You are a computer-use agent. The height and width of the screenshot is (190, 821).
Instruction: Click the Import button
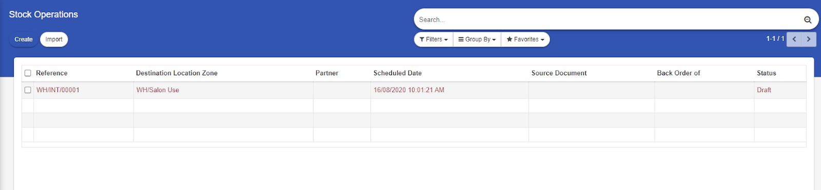pos(54,39)
